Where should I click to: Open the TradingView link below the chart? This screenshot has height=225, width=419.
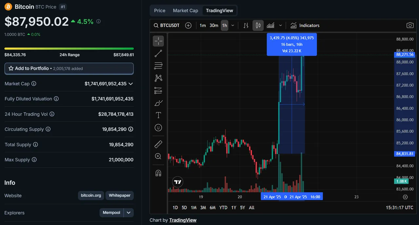tap(183, 220)
